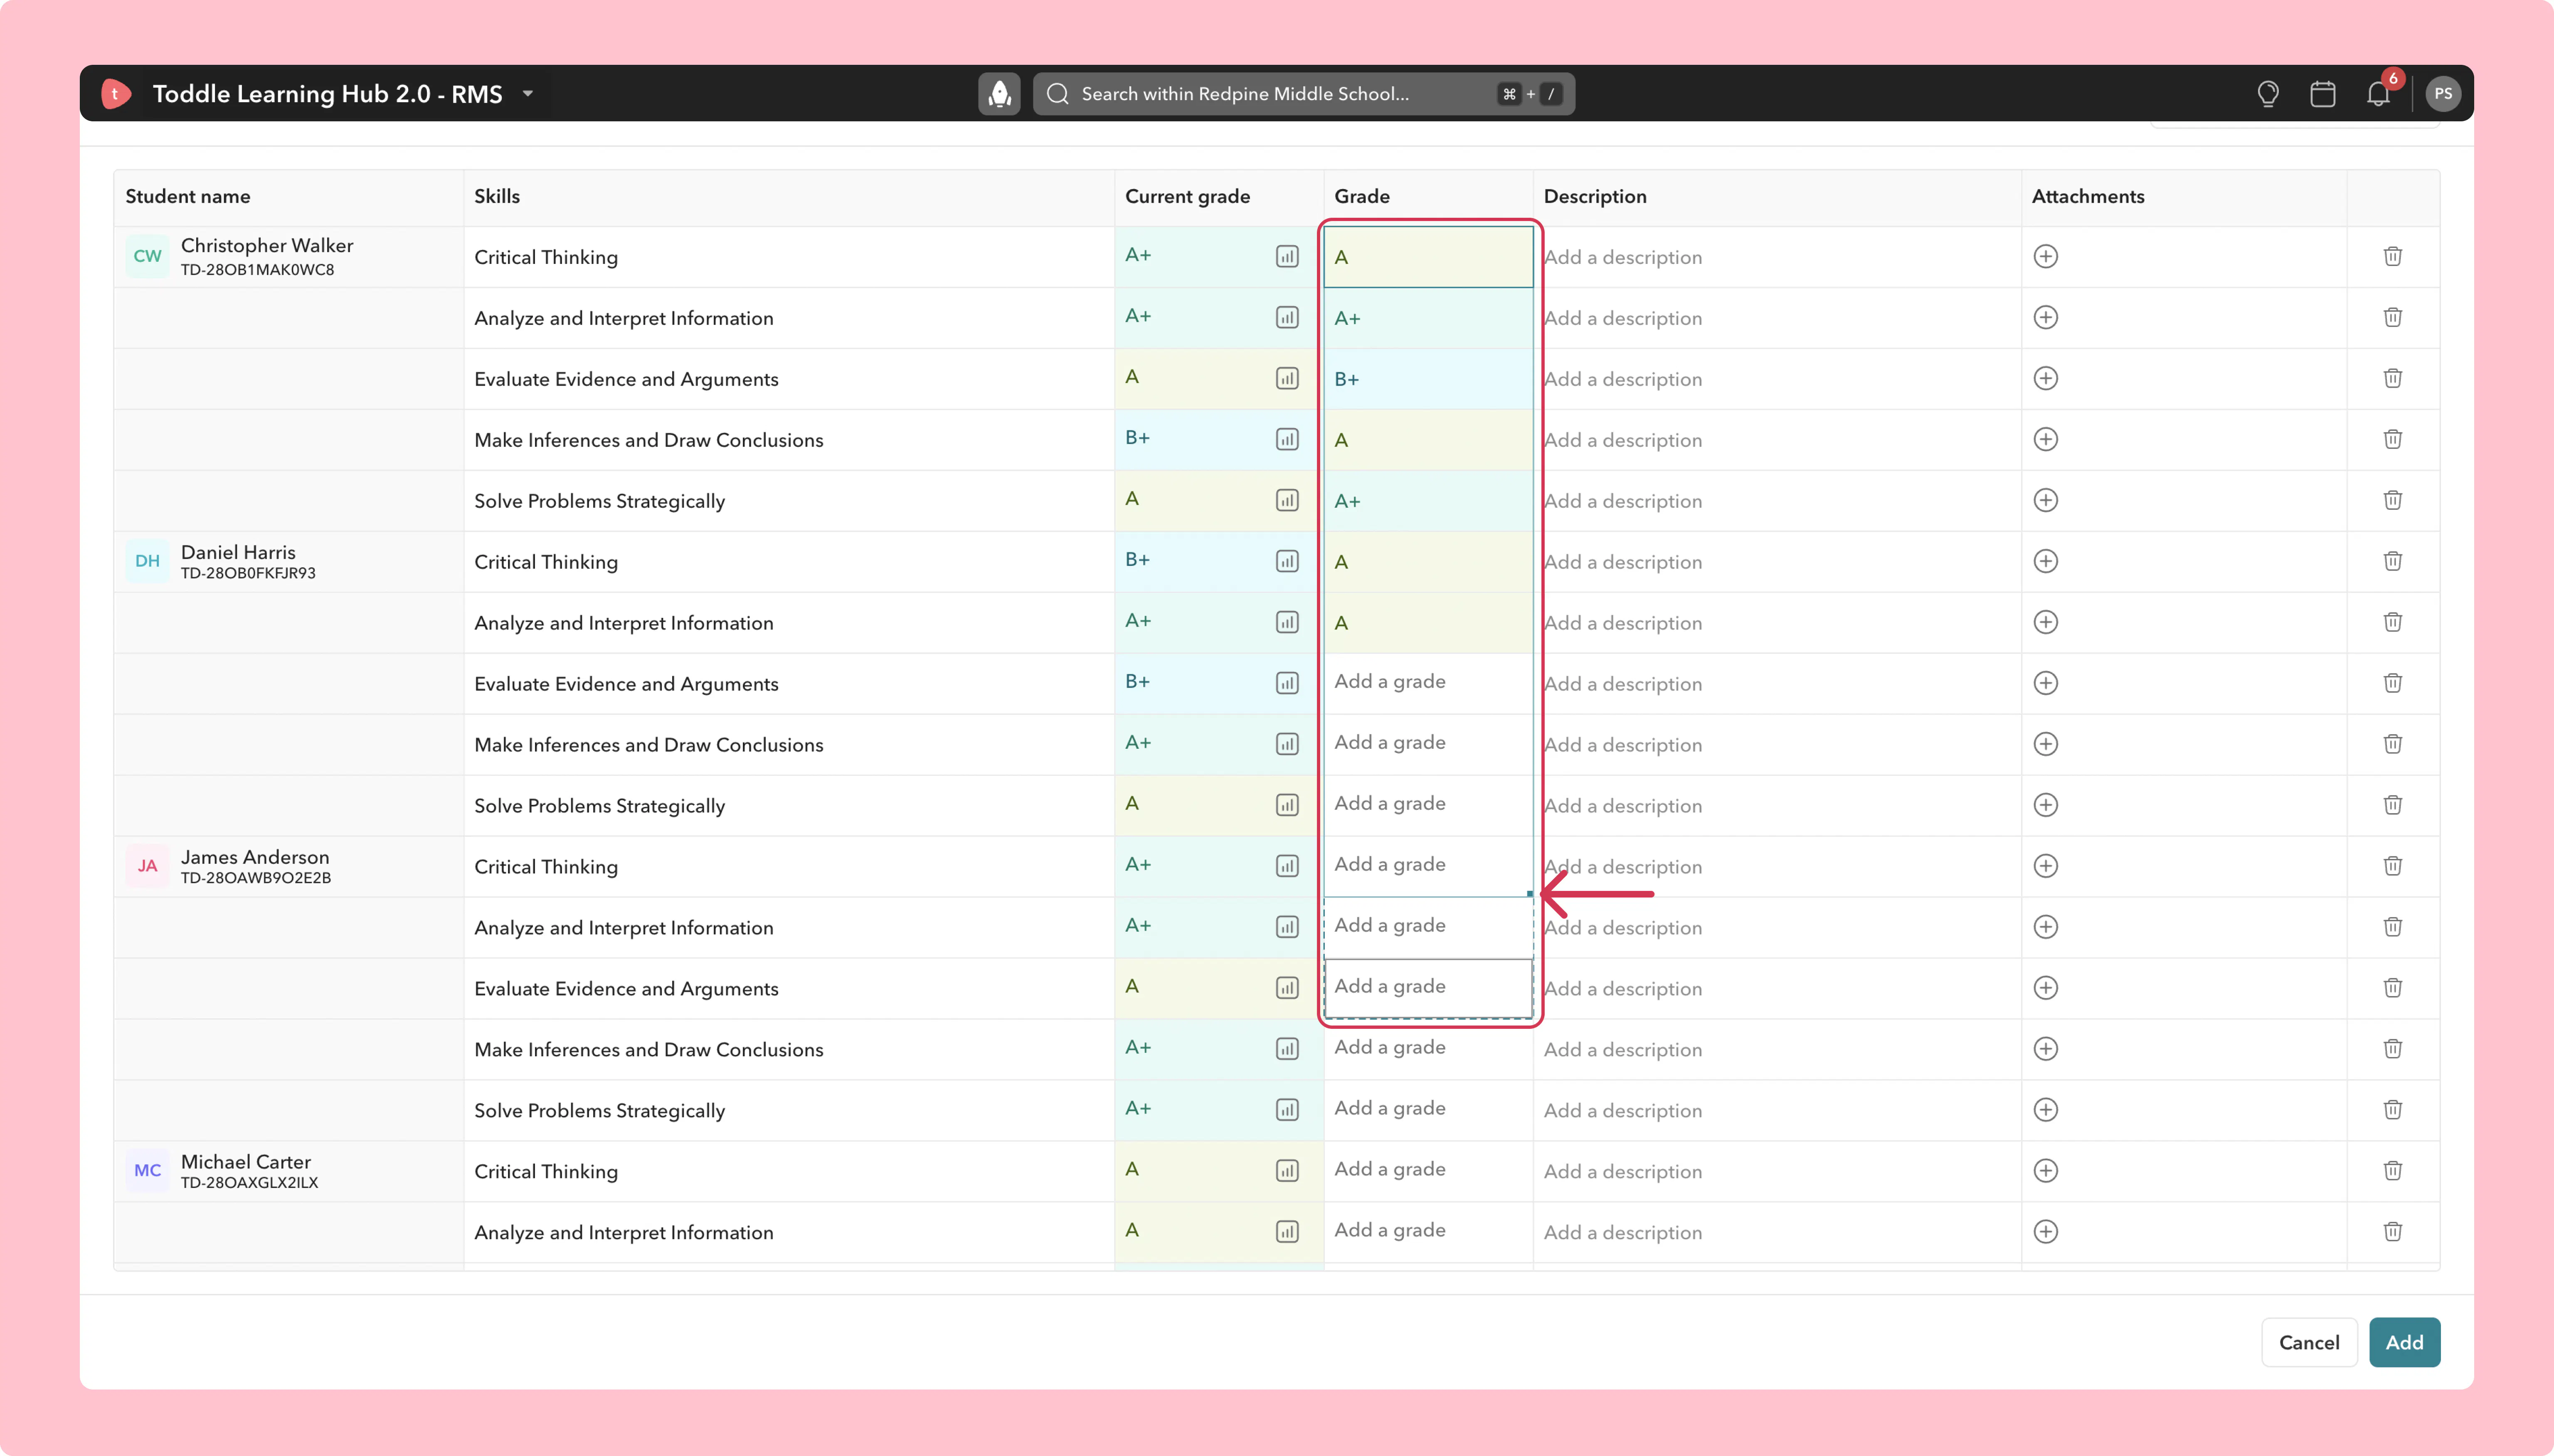The image size is (2554, 1456).
Task: Click the Toddle logo icon
Action: (116, 94)
